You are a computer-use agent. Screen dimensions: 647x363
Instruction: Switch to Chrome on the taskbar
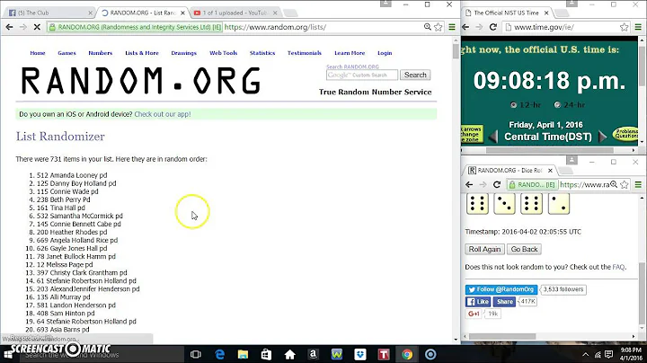407,354
